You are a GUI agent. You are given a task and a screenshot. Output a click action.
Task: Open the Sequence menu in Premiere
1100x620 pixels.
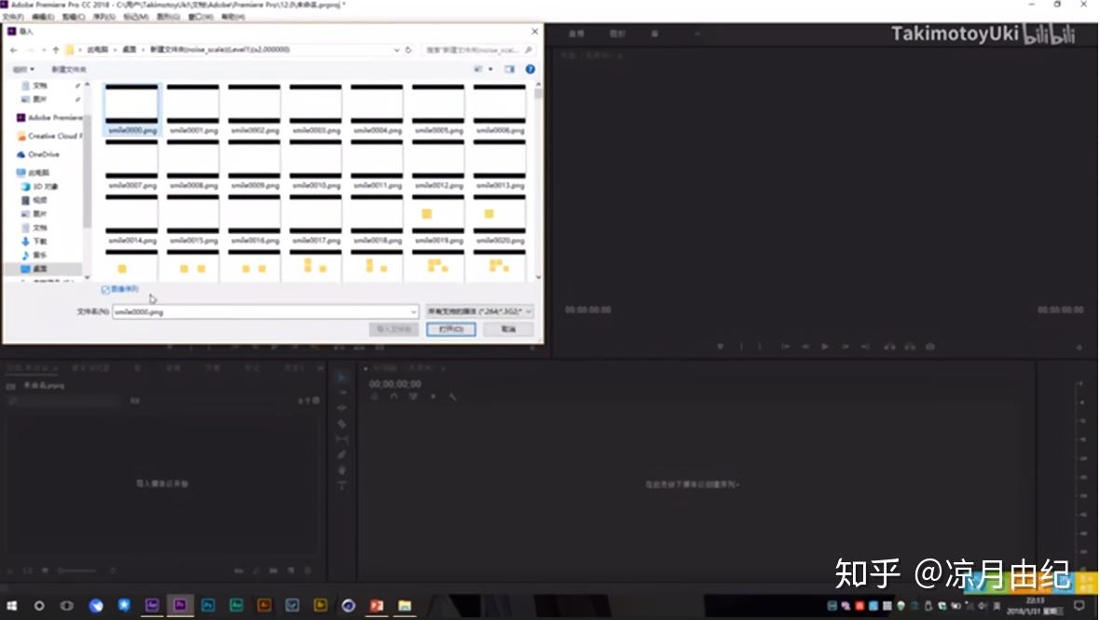103,16
